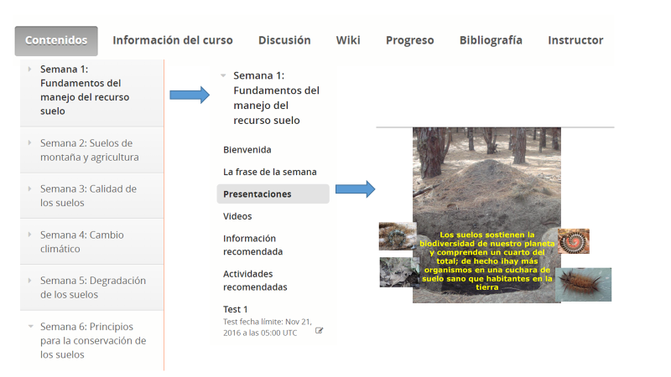Click Test fecha límite Nov 21 text

pyautogui.click(x=267, y=327)
